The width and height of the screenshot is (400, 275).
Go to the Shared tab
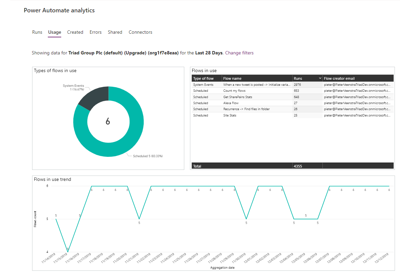coord(115,32)
